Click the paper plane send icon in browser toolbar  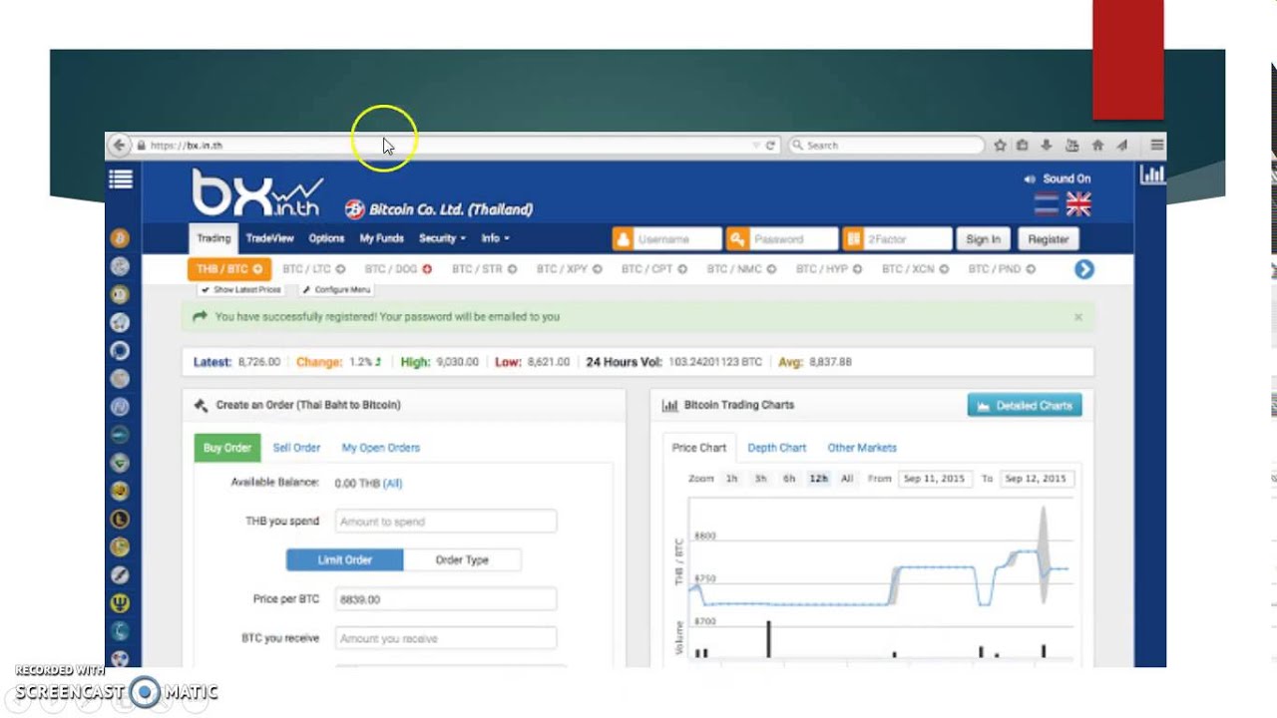point(1121,146)
